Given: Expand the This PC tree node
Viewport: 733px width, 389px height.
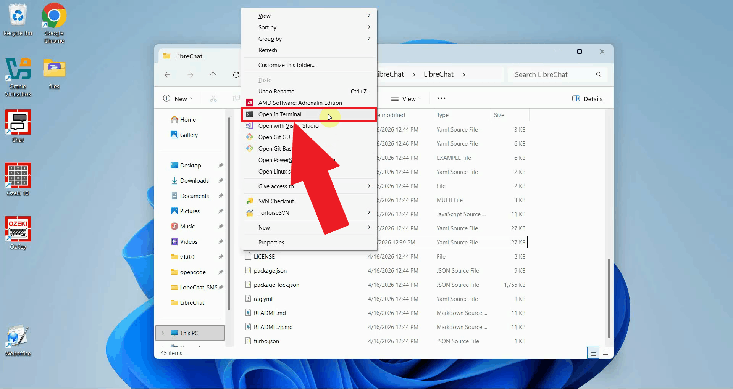Looking at the screenshot, I should click(163, 333).
